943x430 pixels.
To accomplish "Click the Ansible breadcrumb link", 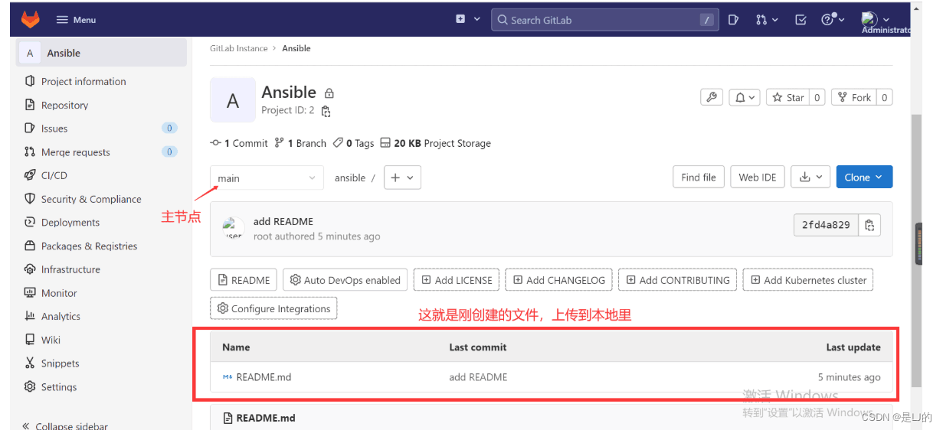I will (296, 48).
